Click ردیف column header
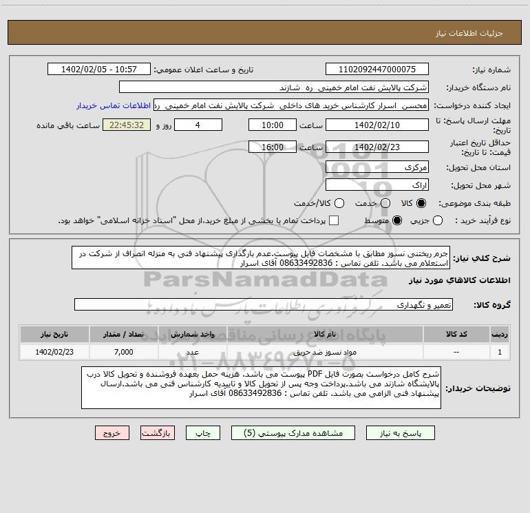This screenshot has width=530, height=513. coord(500,335)
